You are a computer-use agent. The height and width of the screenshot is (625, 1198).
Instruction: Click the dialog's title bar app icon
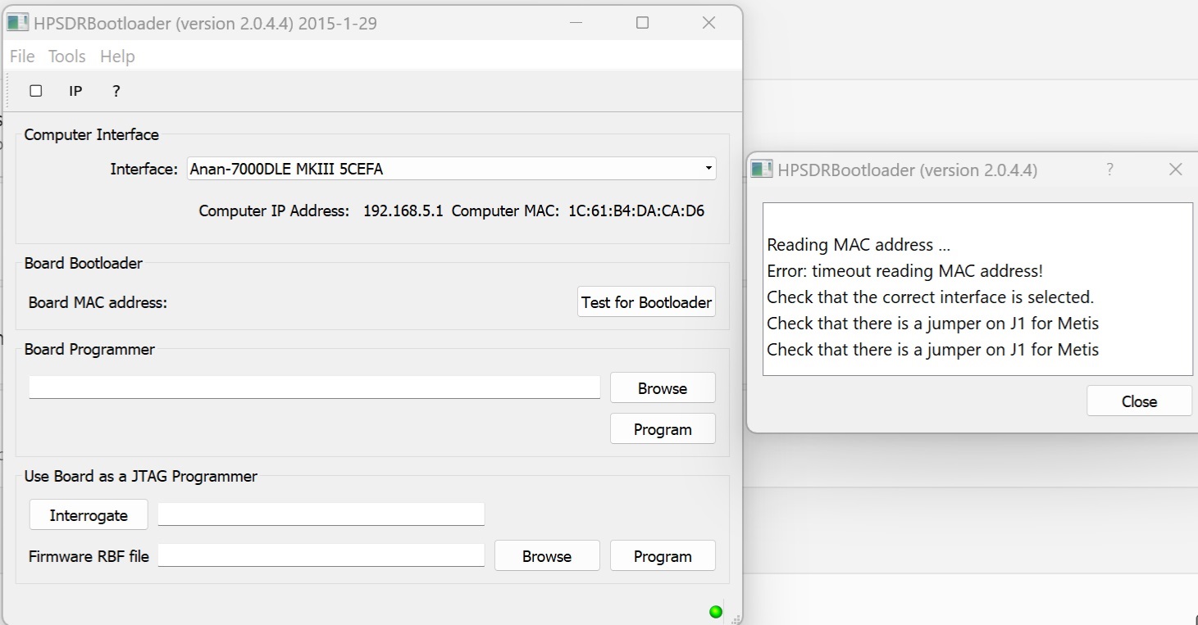click(x=762, y=170)
